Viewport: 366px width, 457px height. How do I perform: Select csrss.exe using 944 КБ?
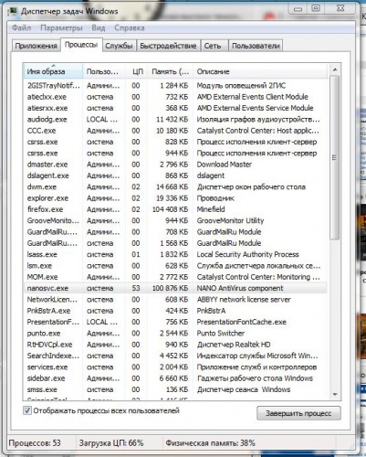(x=175, y=154)
